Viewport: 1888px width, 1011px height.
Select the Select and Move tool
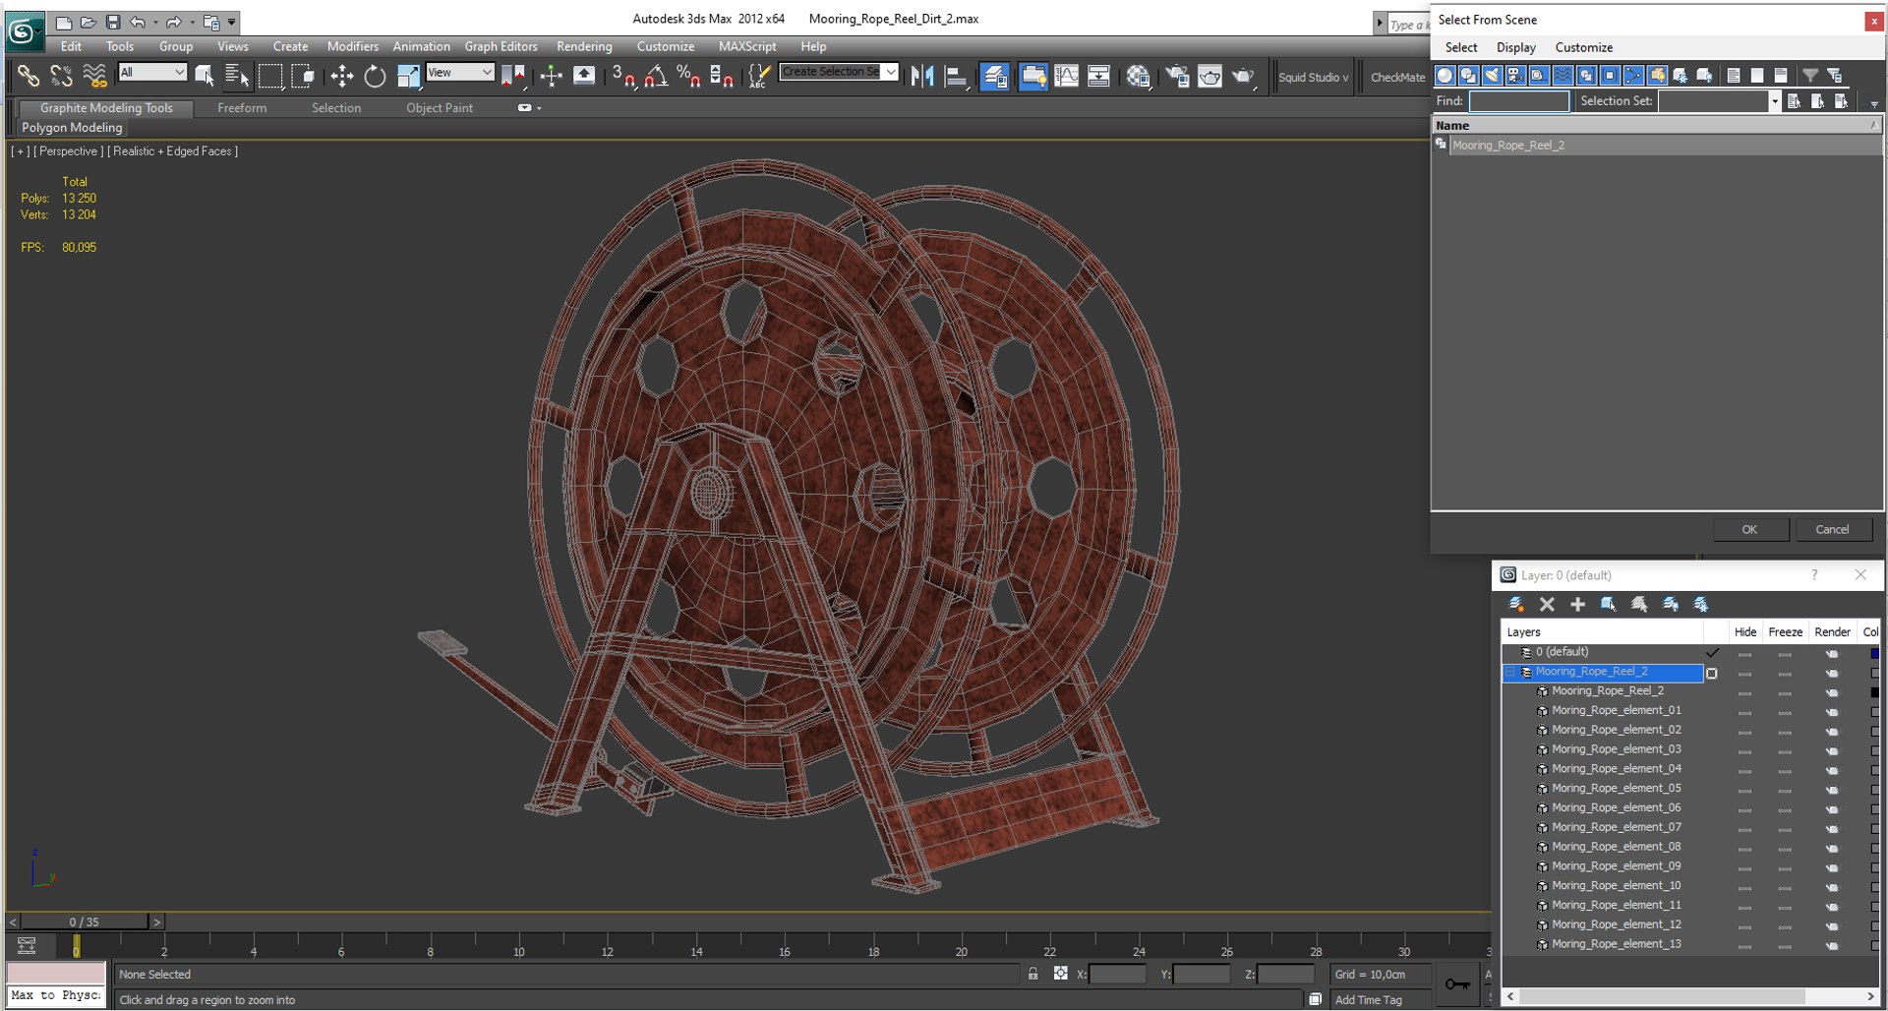coord(341,76)
